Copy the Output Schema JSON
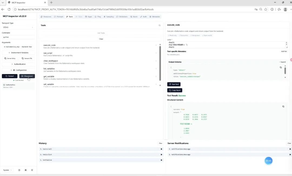This screenshot has height=176, width=292. (281, 68)
